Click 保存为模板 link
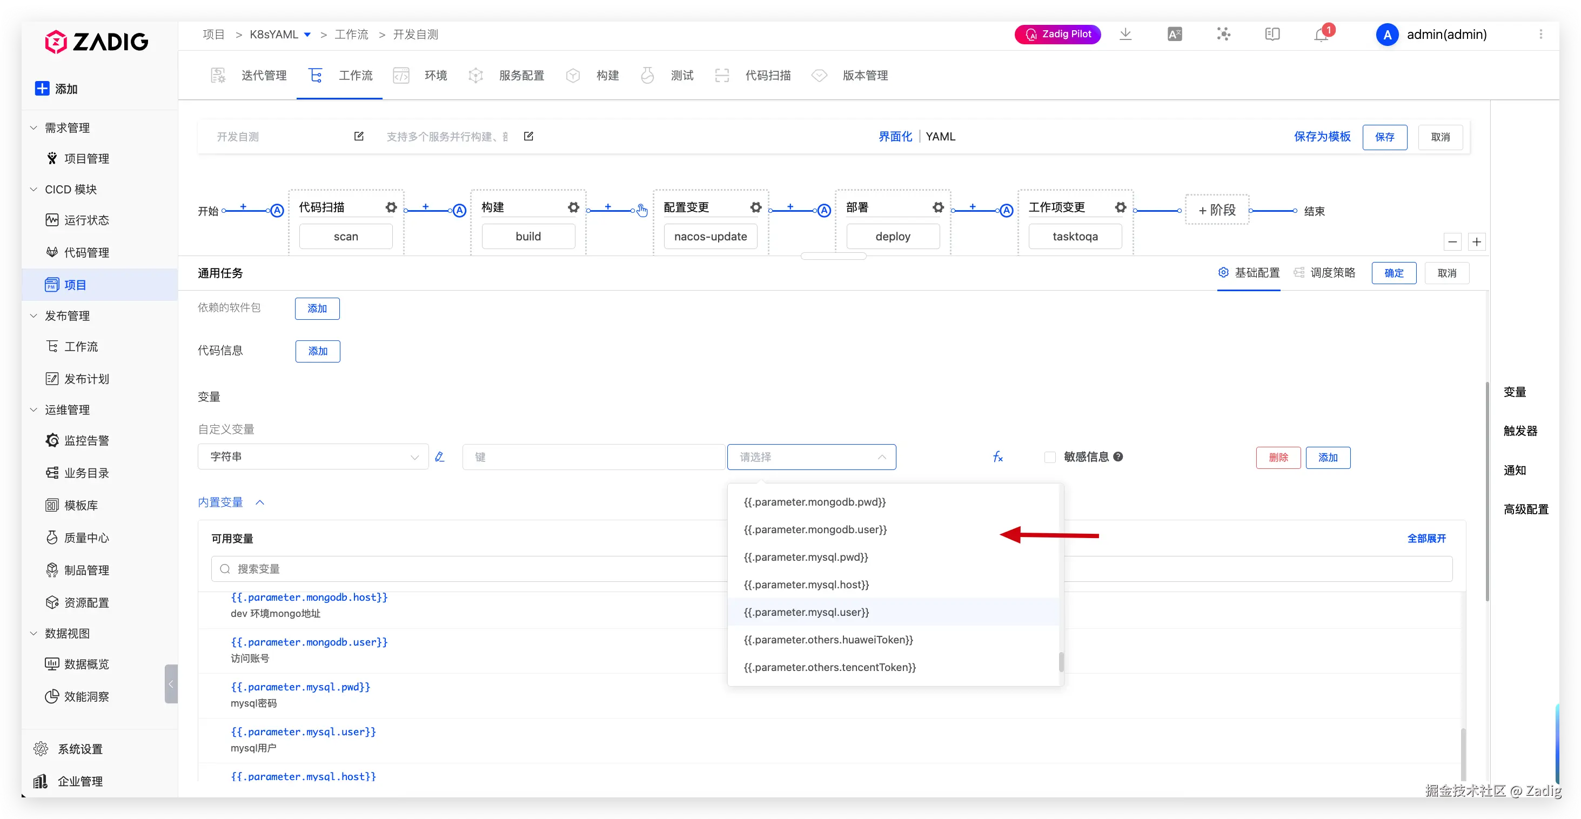This screenshot has height=819, width=1581. 1322,136
